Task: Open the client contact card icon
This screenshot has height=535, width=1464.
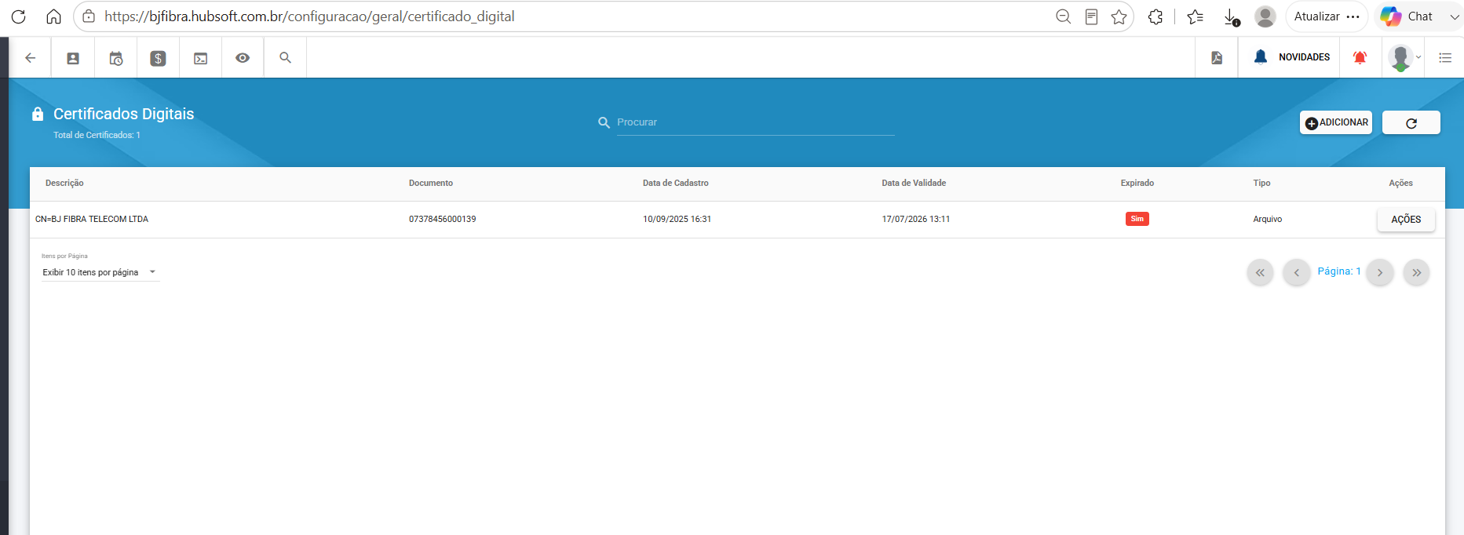Action: point(73,58)
